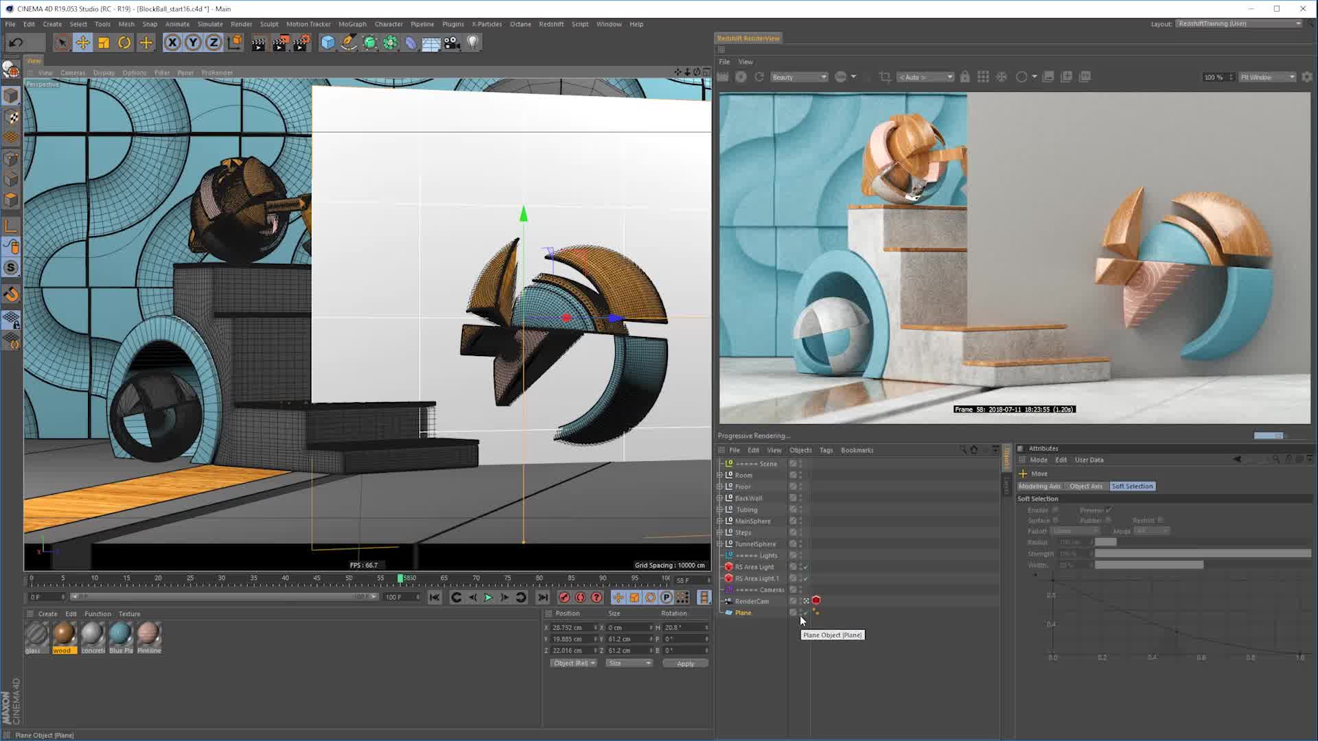Screen dimensions: 1318x741
Task: Select the Move tool in the toolbar
Action: click(x=83, y=42)
